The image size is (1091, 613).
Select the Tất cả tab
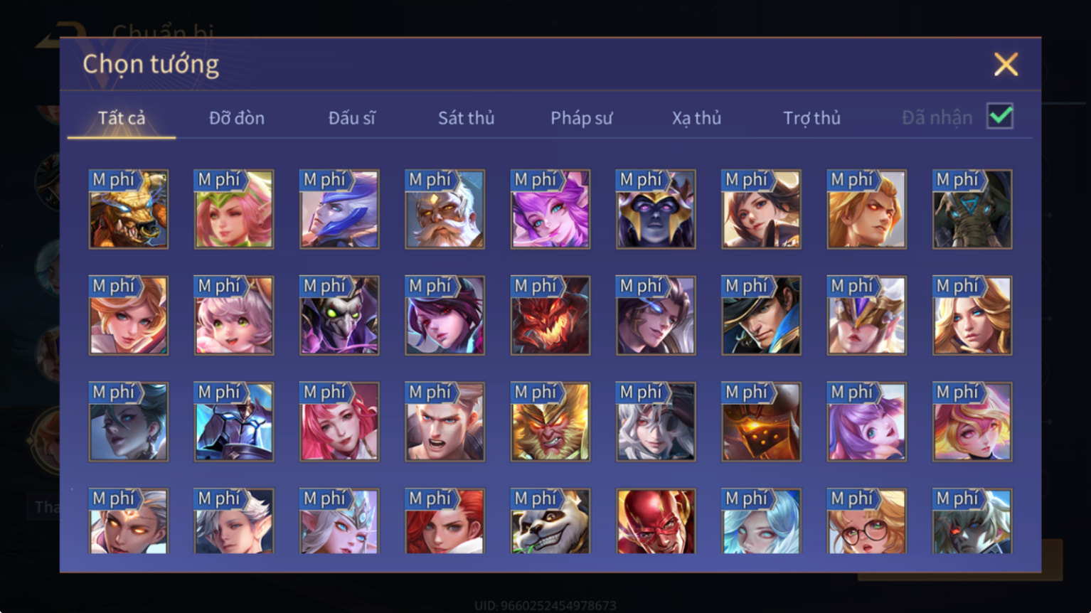point(122,118)
